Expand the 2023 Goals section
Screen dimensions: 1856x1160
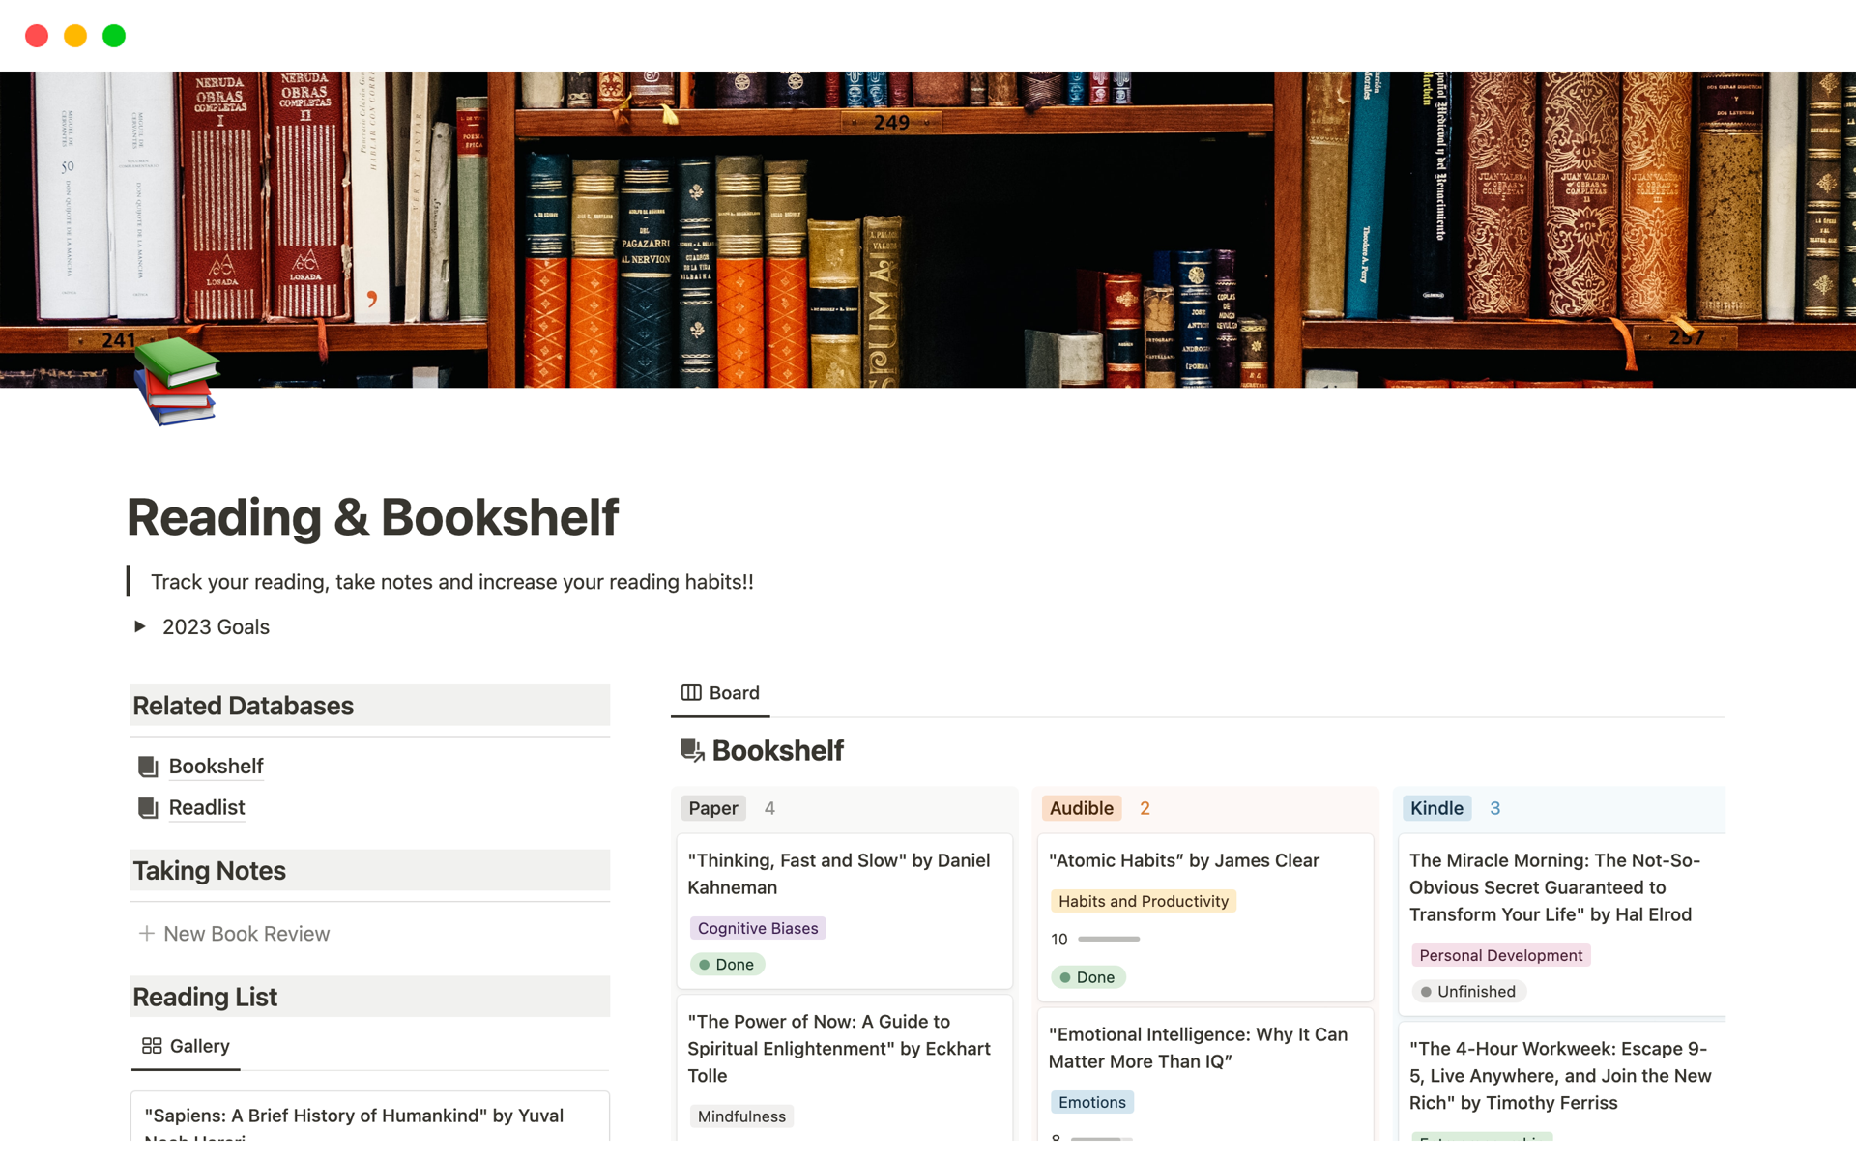[140, 626]
